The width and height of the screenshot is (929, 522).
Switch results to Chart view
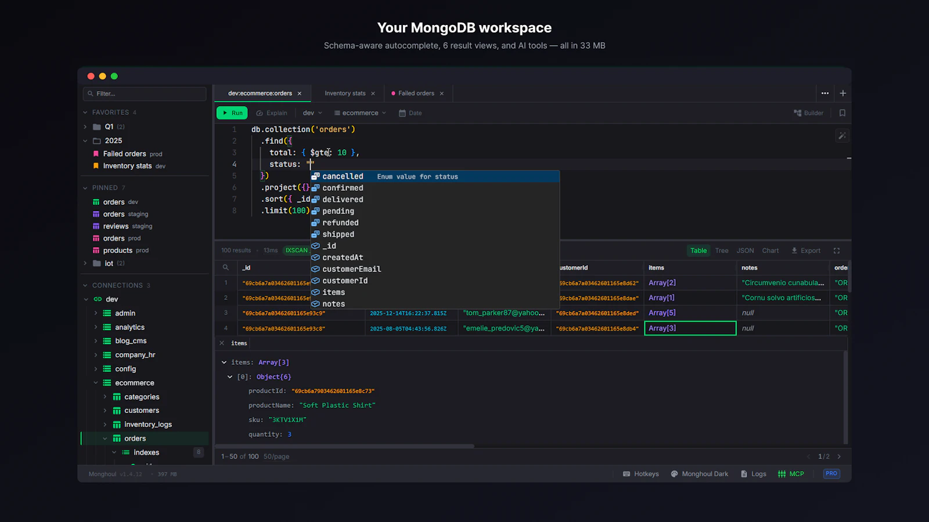click(770, 251)
